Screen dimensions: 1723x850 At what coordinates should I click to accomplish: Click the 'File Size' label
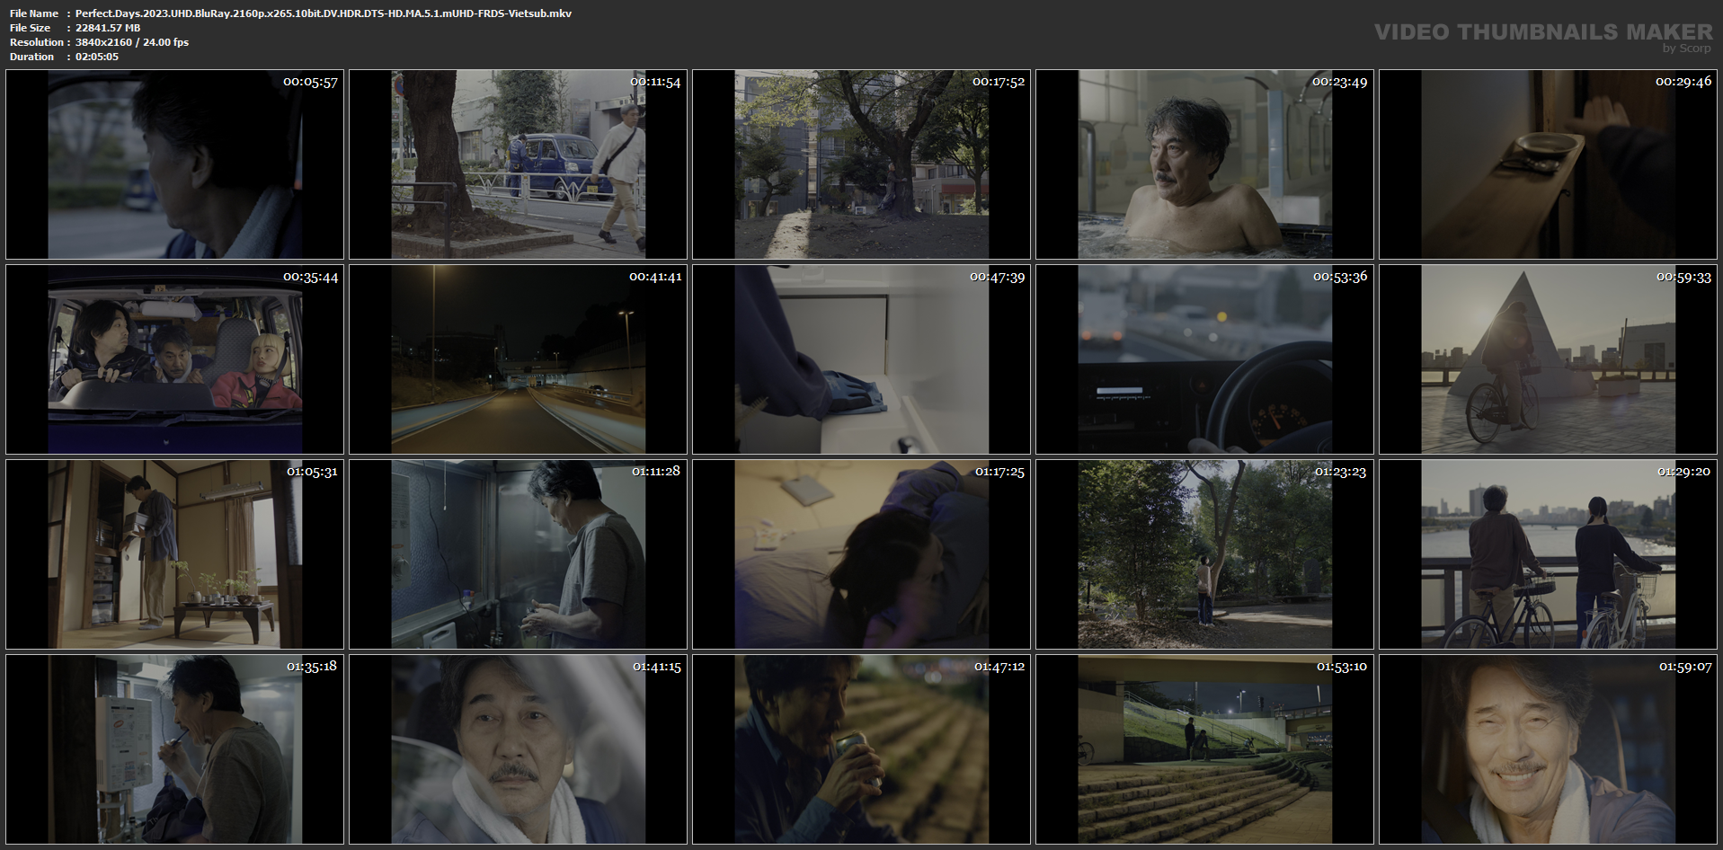(31, 28)
